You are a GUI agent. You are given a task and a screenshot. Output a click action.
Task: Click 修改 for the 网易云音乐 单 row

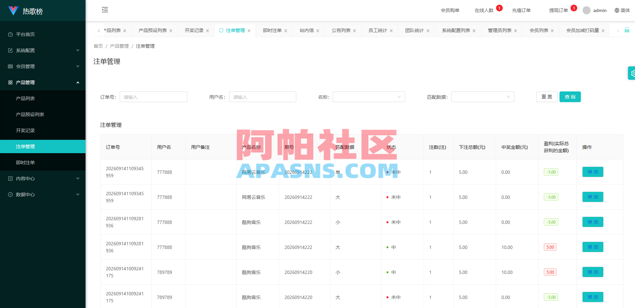coord(593,172)
